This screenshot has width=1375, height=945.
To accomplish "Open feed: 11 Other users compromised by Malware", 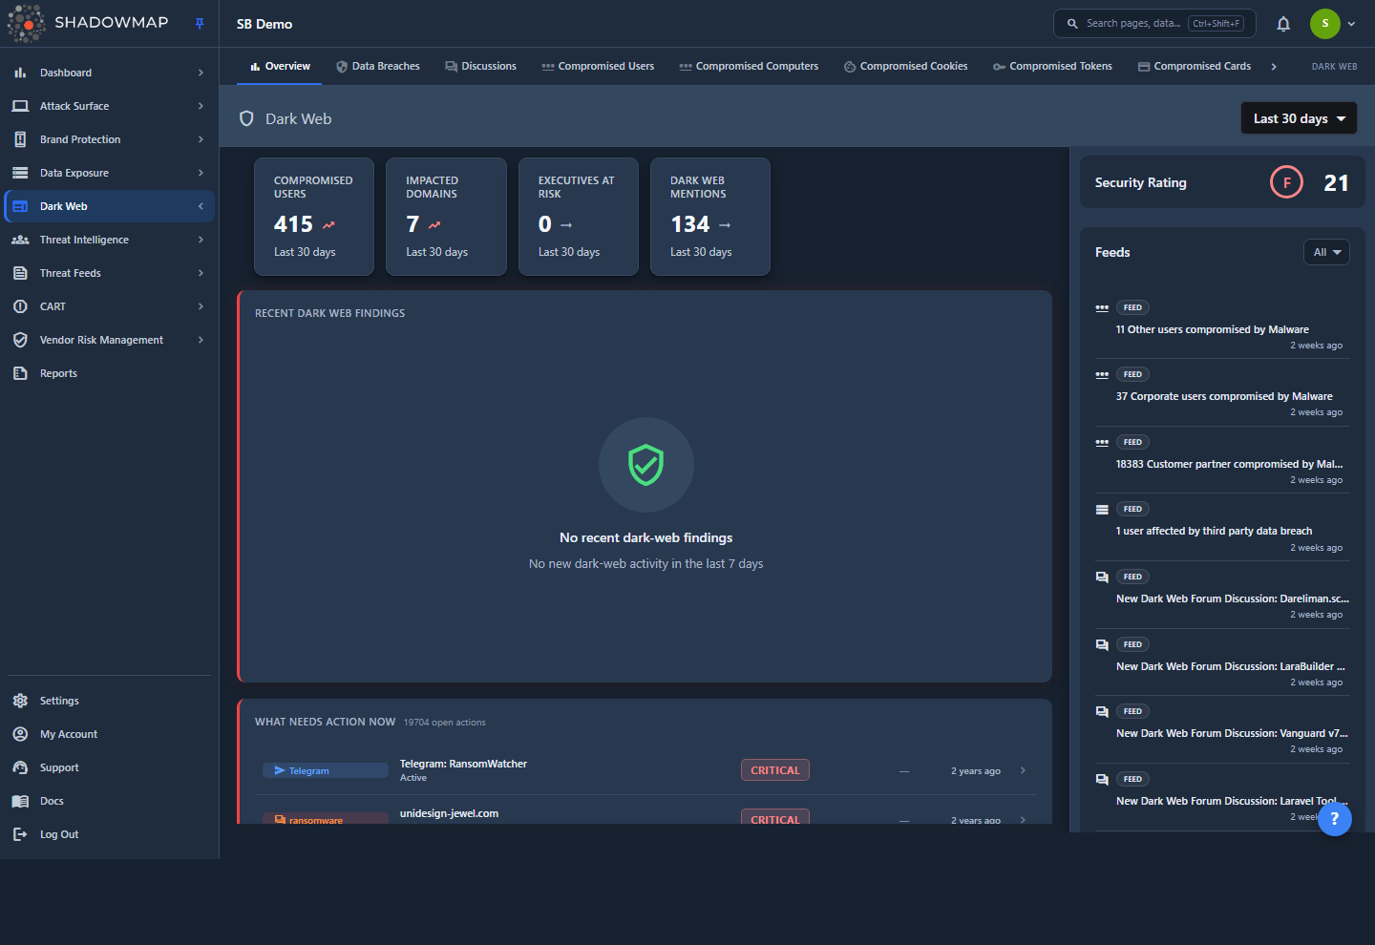I will [x=1222, y=327].
